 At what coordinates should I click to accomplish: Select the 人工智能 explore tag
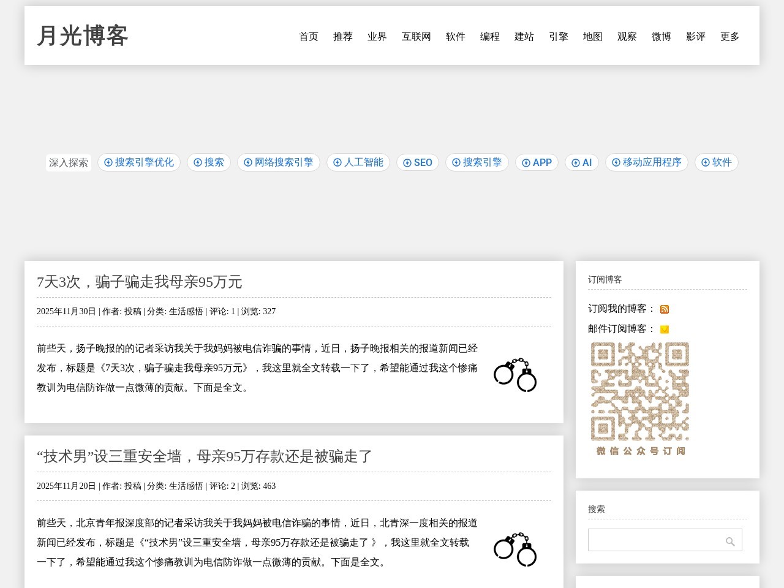click(358, 162)
